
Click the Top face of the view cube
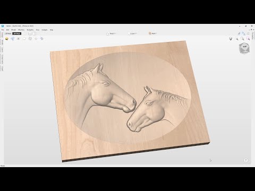pyautogui.click(x=245, y=46)
